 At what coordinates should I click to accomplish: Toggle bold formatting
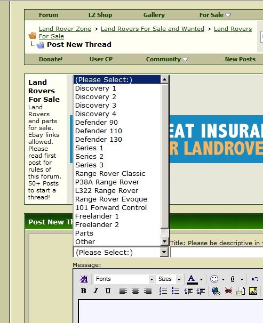click(x=83, y=291)
